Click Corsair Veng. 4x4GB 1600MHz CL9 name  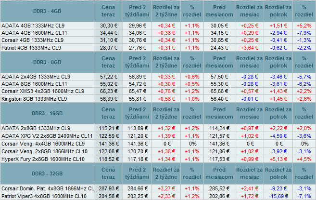43,144
